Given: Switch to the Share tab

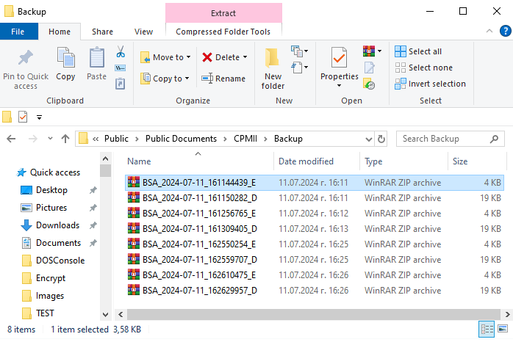Looking at the screenshot, I should (x=102, y=32).
